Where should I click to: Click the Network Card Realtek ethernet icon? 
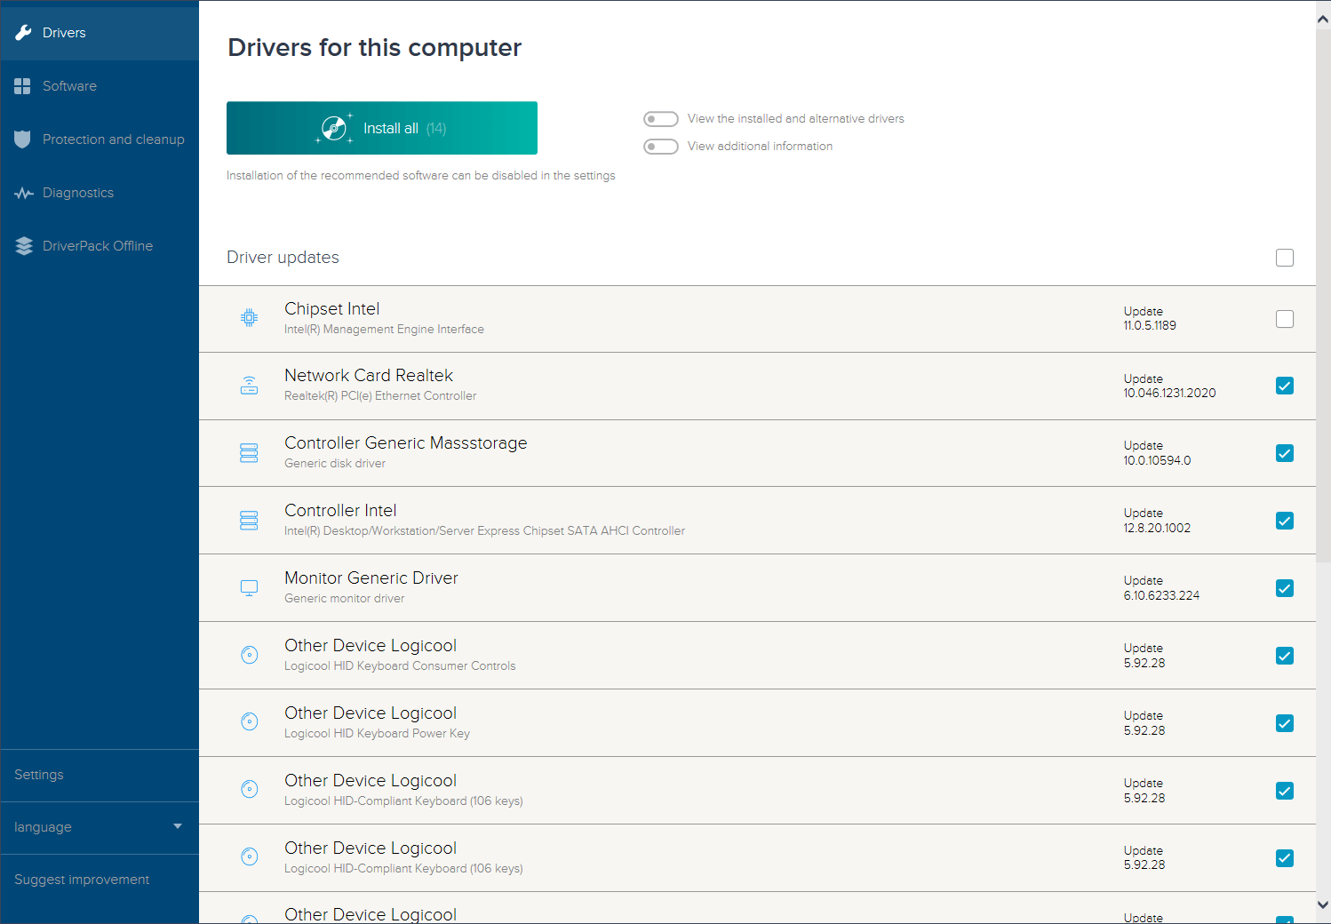click(x=249, y=385)
